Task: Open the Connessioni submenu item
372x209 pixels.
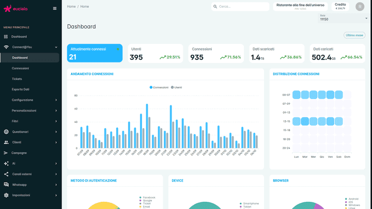Action: coord(20,68)
